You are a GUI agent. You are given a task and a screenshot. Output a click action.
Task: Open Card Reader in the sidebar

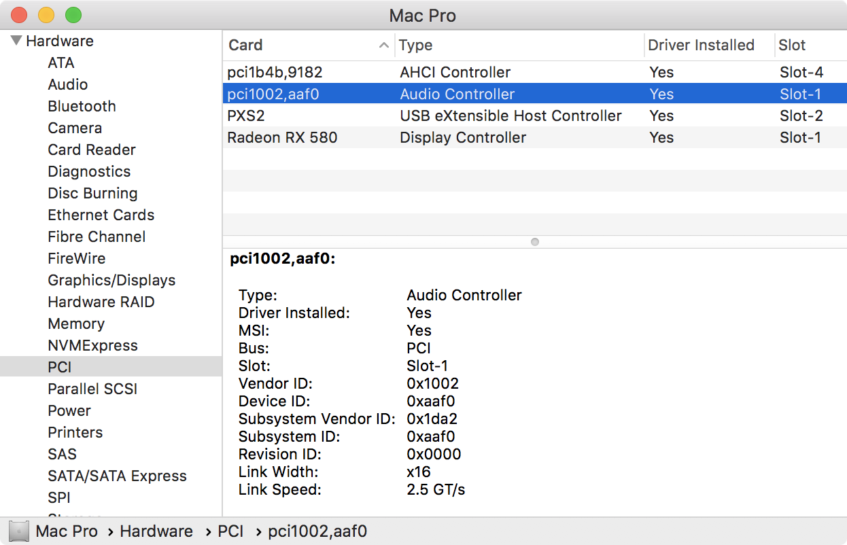(x=92, y=150)
